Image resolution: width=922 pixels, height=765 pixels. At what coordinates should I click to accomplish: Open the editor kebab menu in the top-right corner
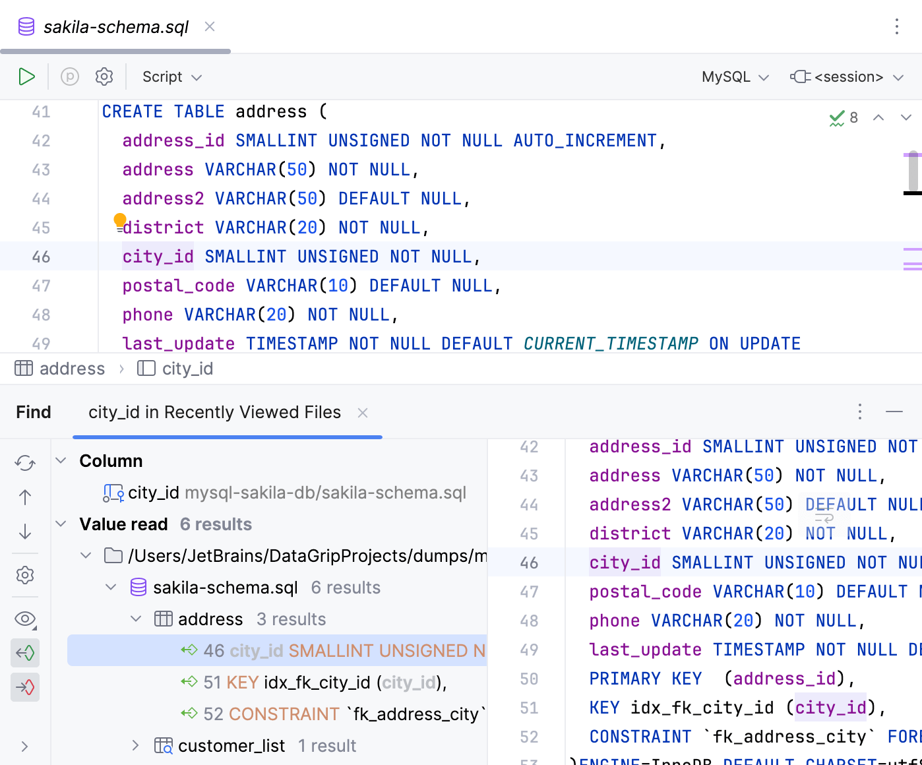tap(897, 27)
